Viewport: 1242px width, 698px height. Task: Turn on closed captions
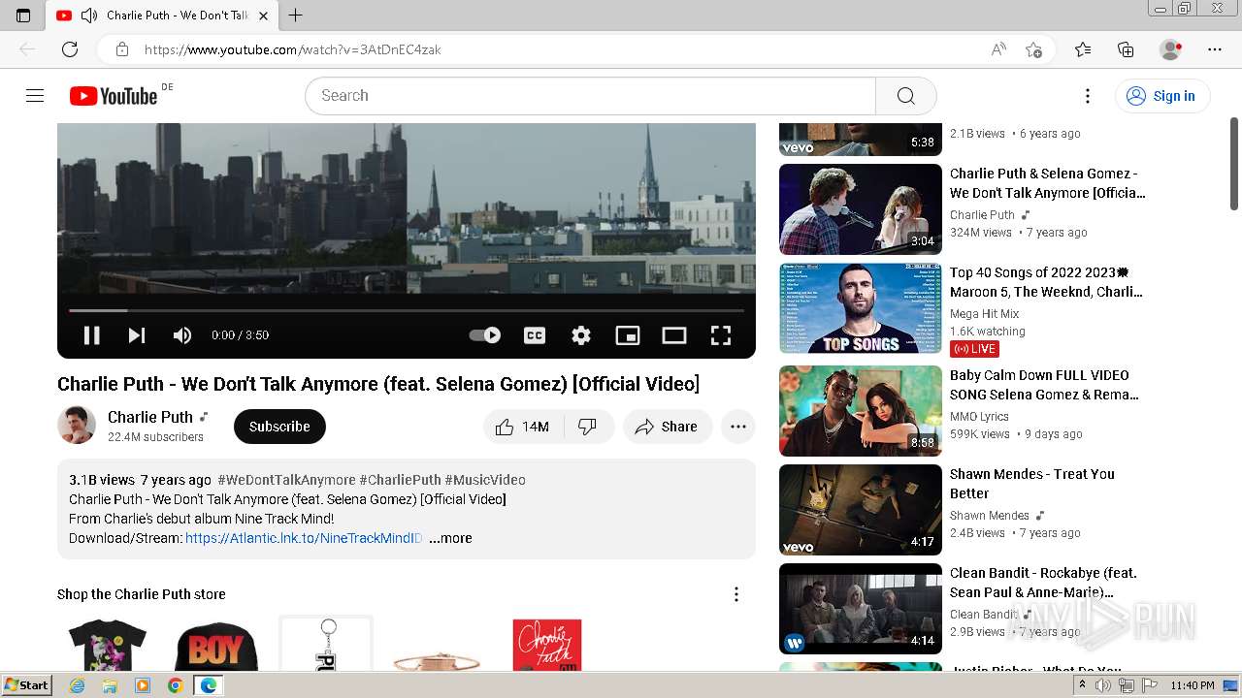point(535,335)
